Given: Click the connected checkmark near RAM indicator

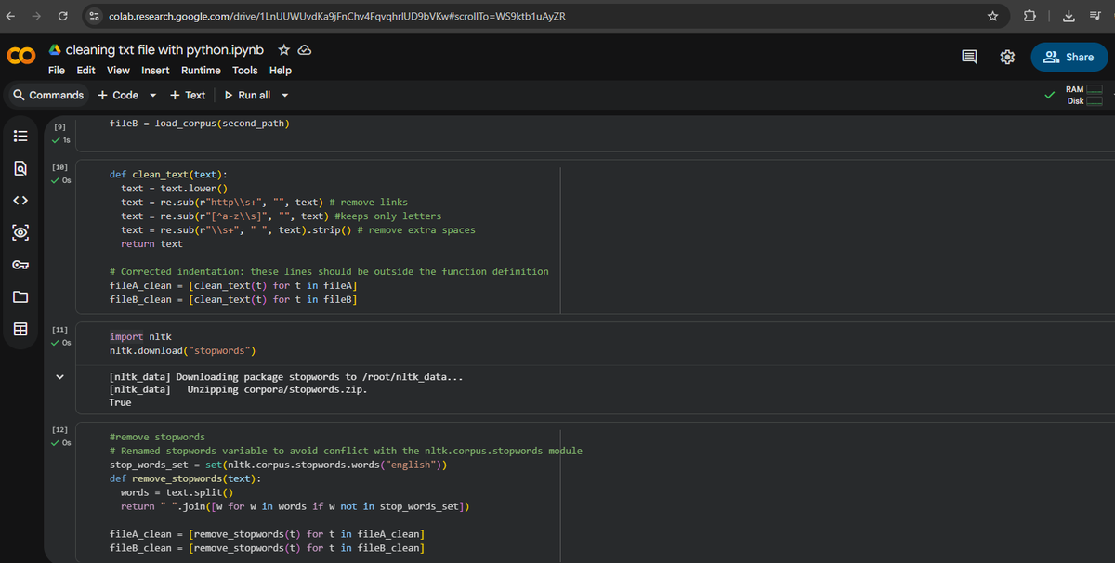Looking at the screenshot, I should (1052, 95).
